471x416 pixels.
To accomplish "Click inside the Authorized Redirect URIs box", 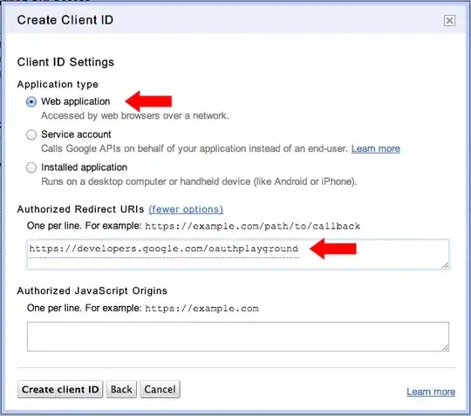I will coord(238,254).
